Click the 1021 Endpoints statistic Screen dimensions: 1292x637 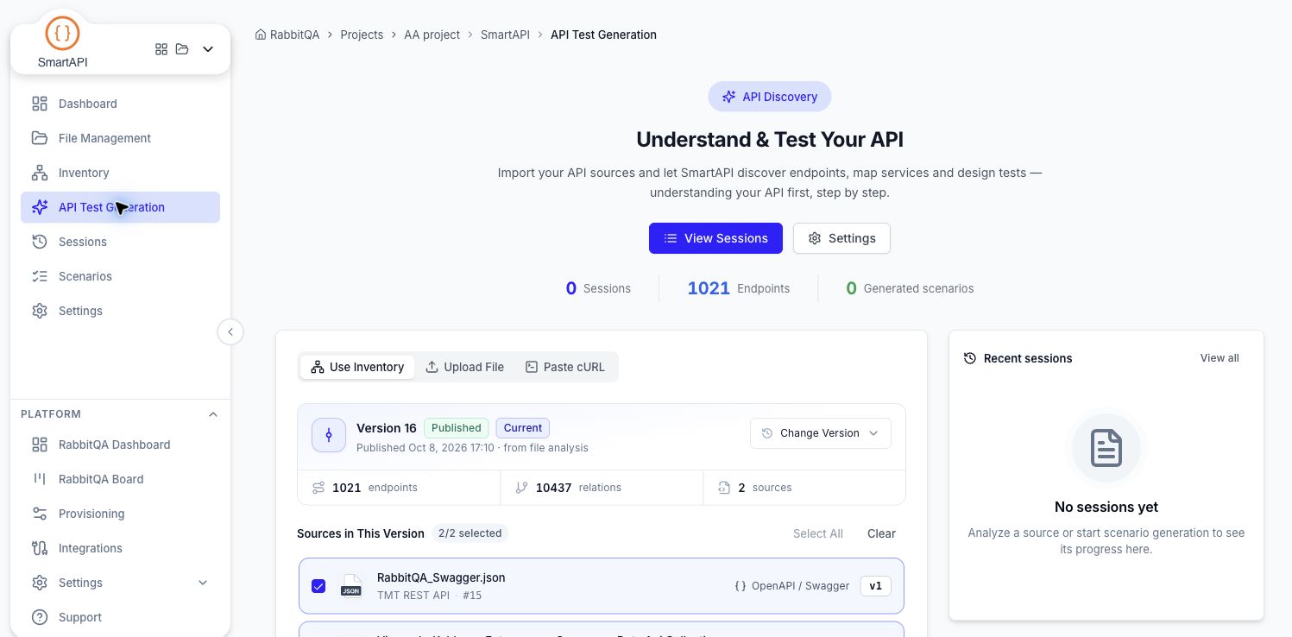738,288
